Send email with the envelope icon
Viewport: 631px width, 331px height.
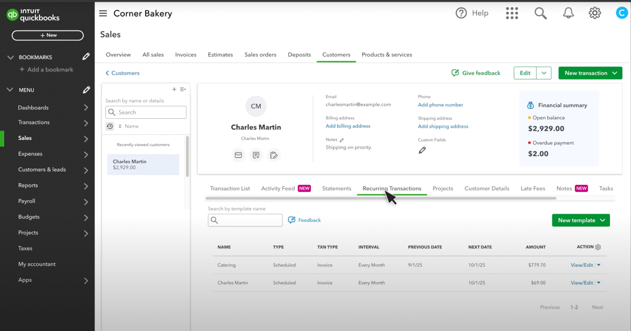[x=238, y=155]
